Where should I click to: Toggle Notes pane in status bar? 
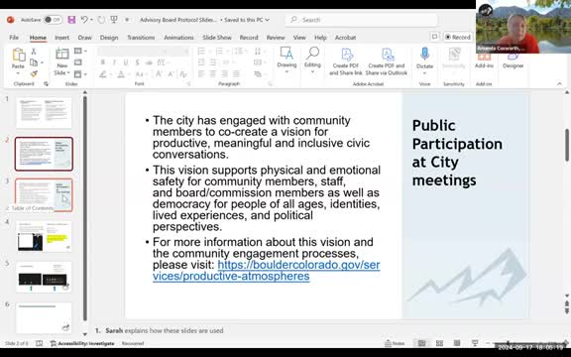click(395, 343)
